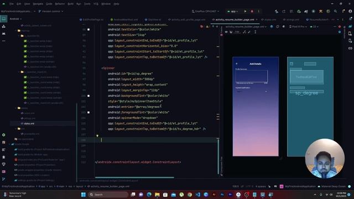This screenshot has width=354, height=199.
Task: Click the night mode icon in preview toolbar
Action: [x=284, y=27]
